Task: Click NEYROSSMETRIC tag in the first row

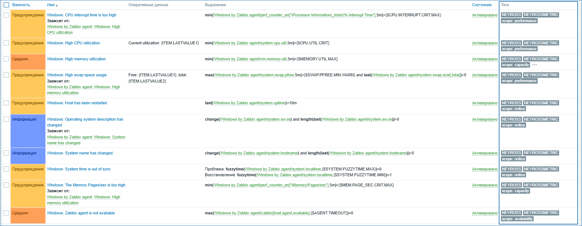Action: 541,15
